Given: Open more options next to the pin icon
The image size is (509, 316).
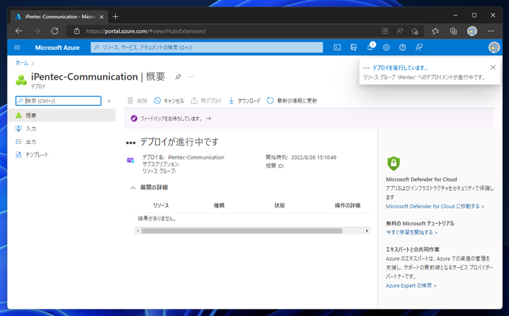Looking at the screenshot, I should (192, 77).
